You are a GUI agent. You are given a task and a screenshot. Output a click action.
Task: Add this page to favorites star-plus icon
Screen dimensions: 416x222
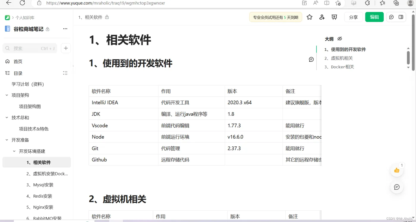pyautogui.click(x=338, y=3)
